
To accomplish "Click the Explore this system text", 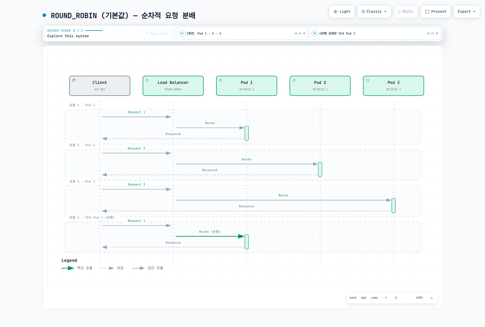I will (x=68, y=36).
